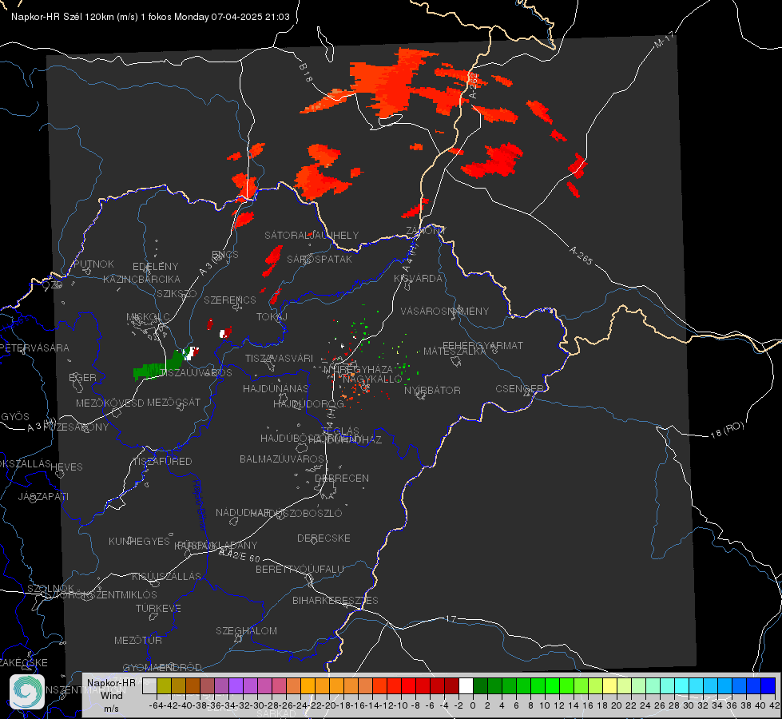The height and width of the screenshot is (719, 782).
Task: Select the EGER city label
Action: tap(82, 377)
